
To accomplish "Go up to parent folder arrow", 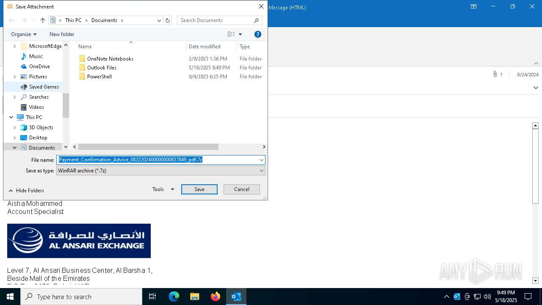I will coord(43,20).
